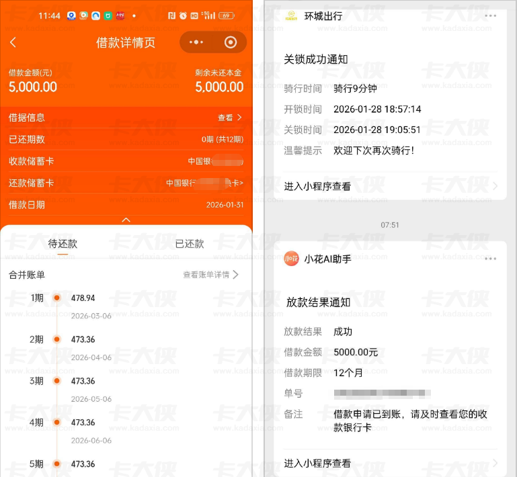Open more options on 小花AI助手 message

click(x=491, y=259)
